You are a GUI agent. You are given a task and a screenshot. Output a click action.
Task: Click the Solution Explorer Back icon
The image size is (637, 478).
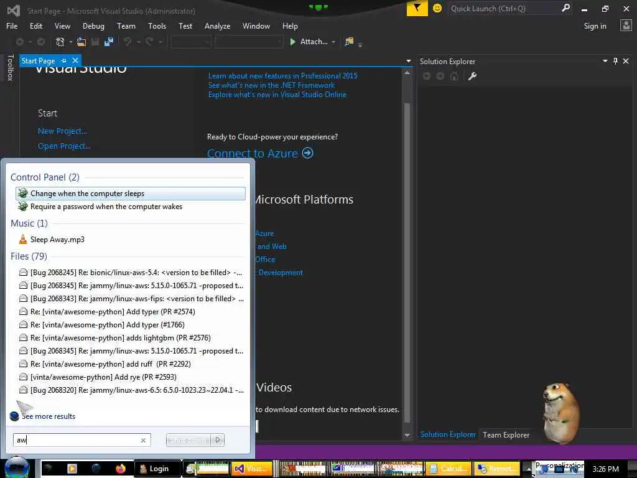point(427,76)
